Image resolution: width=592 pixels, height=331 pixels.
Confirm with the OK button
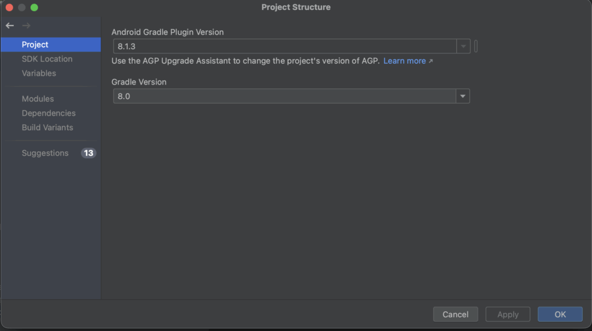coord(560,314)
